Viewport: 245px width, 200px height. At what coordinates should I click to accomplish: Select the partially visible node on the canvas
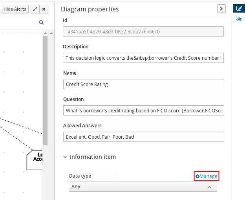(x=35, y=160)
